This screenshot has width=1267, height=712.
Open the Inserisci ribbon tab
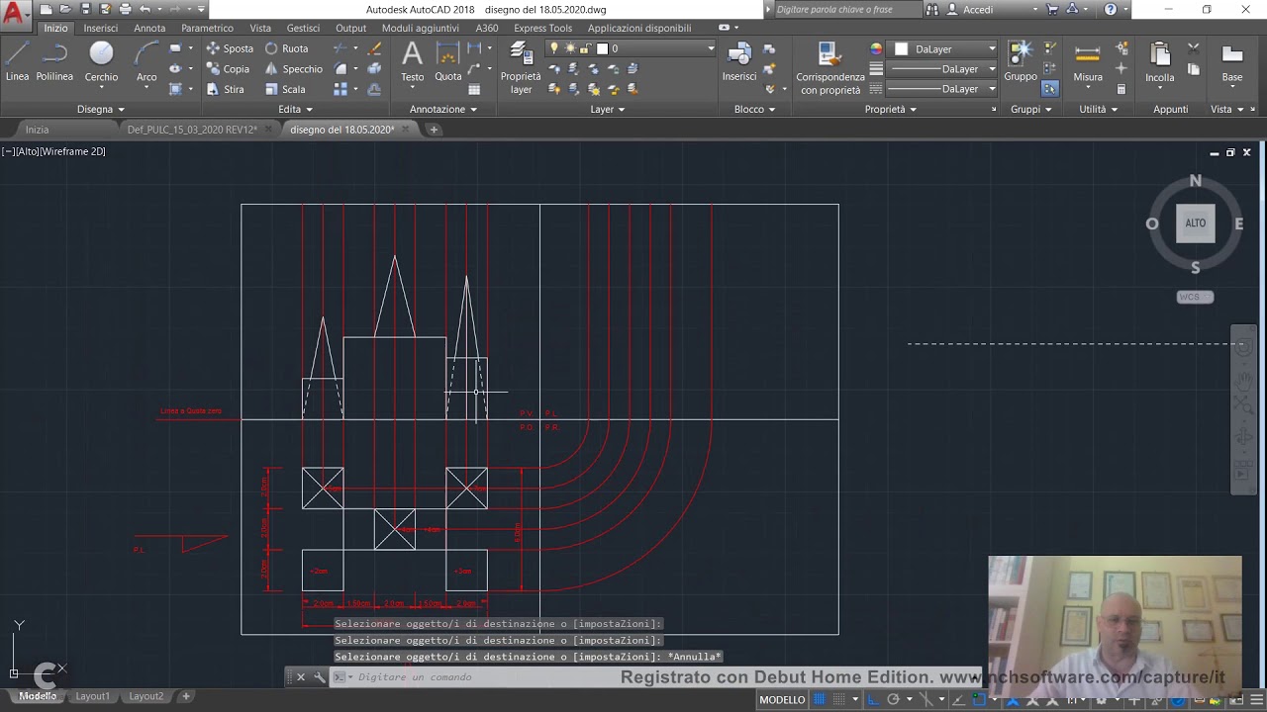(x=101, y=29)
